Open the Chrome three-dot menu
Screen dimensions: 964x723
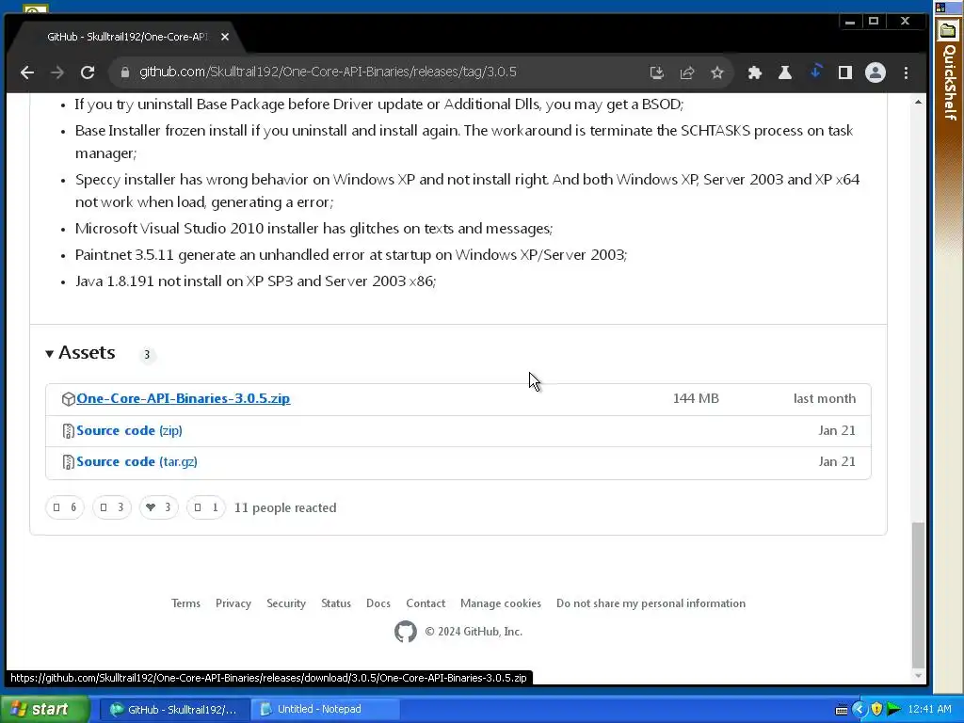point(906,72)
